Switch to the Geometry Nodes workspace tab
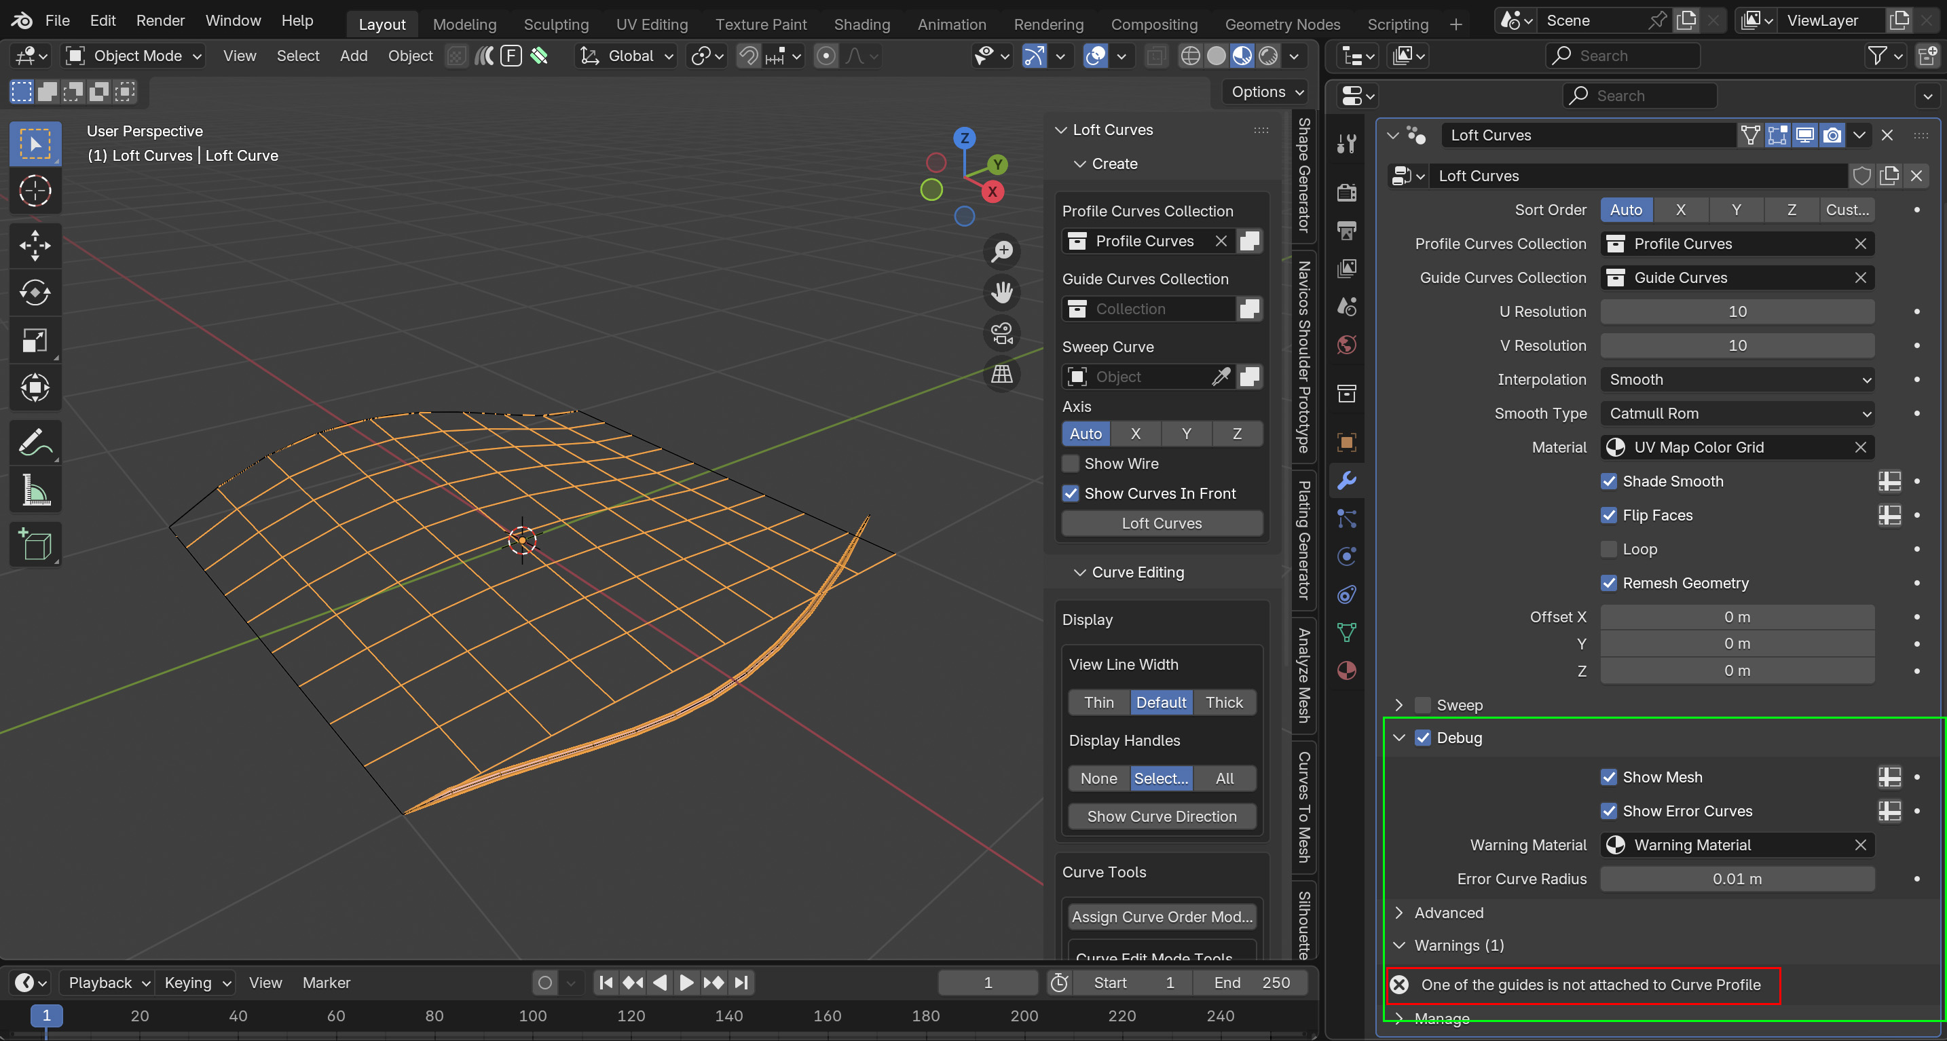The image size is (1947, 1041). (1282, 24)
